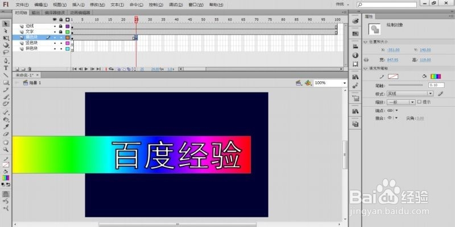The height and width of the screenshot is (227, 455).
Task: Activate the Zoom magnifier tool
Action: [x=6, y=149]
